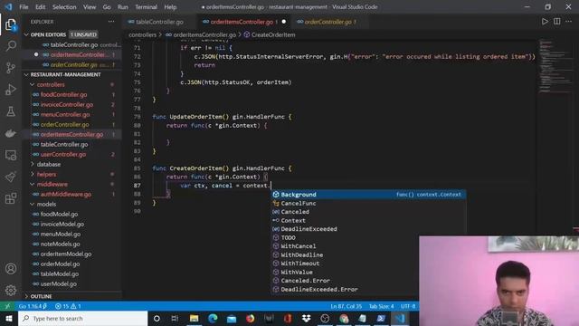
Task: Open invoiceController.go in the explorer tree
Action: click(x=66, y=105)
